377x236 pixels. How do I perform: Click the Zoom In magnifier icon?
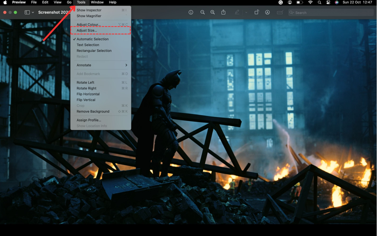click(212, 12)
